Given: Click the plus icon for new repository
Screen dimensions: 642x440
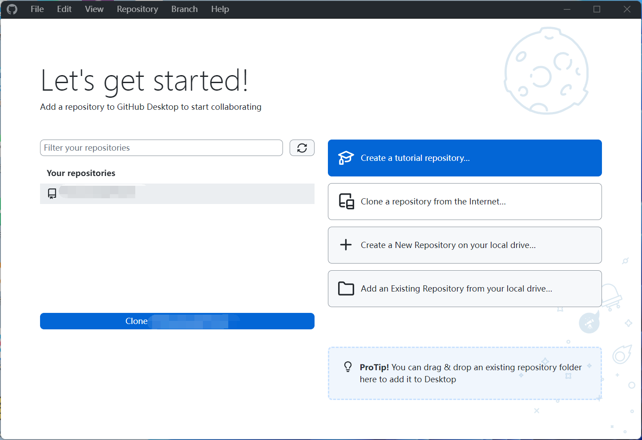Looking at the screenshot, I should tap(346, 245).
